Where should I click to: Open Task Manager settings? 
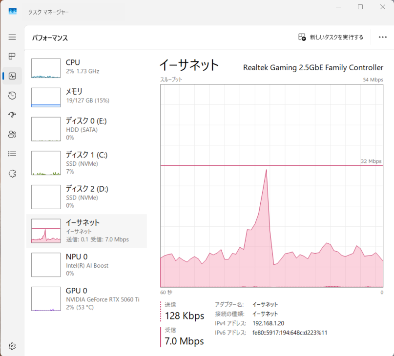[12, 346]
